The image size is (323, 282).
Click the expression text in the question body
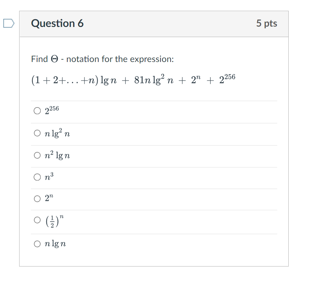(x=133, y=78)
